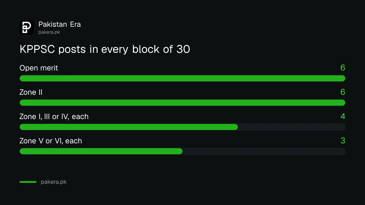Click the chart title about KPPSC posts
This screenshot has width=365, height=205.
(105, 49)
